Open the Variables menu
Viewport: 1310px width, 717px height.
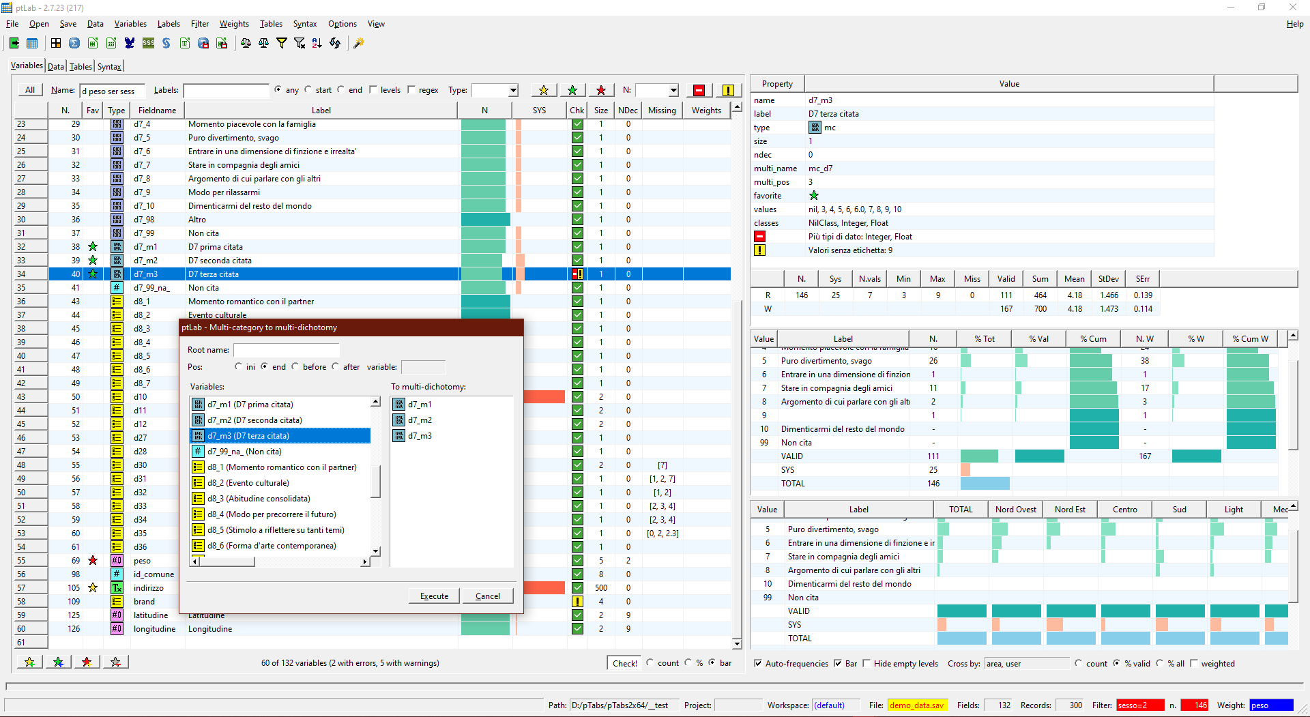pyautogui.click(x=130, y=24)
